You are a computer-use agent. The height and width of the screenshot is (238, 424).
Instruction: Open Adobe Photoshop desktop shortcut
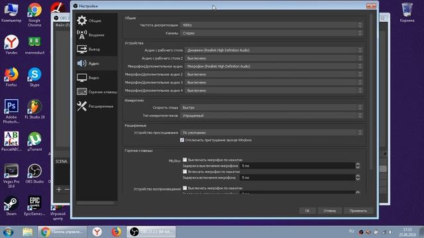coord(11,111)
